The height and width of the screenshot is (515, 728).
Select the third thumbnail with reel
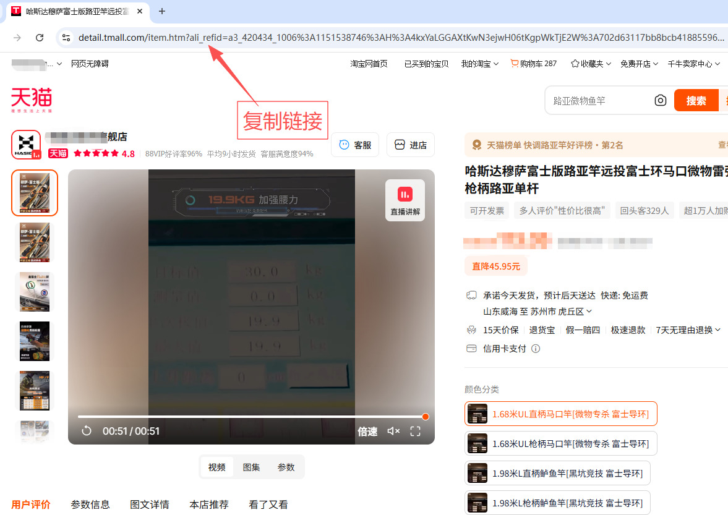point(35,291)
